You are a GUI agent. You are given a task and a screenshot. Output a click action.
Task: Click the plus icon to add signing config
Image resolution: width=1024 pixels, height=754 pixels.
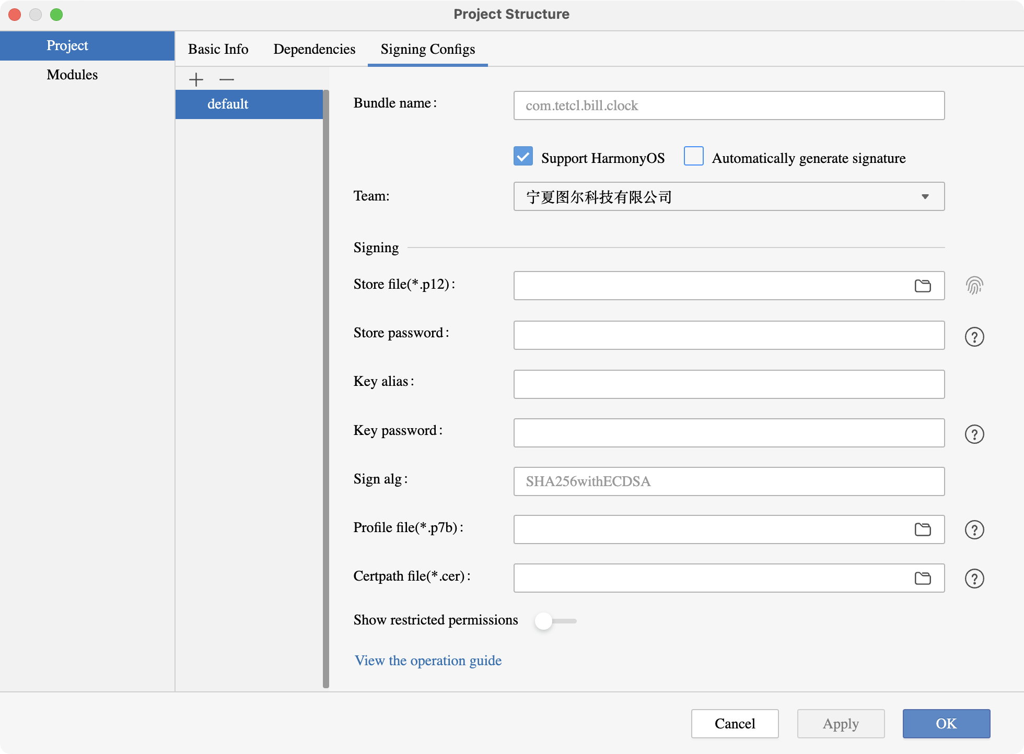coord(196,79)
